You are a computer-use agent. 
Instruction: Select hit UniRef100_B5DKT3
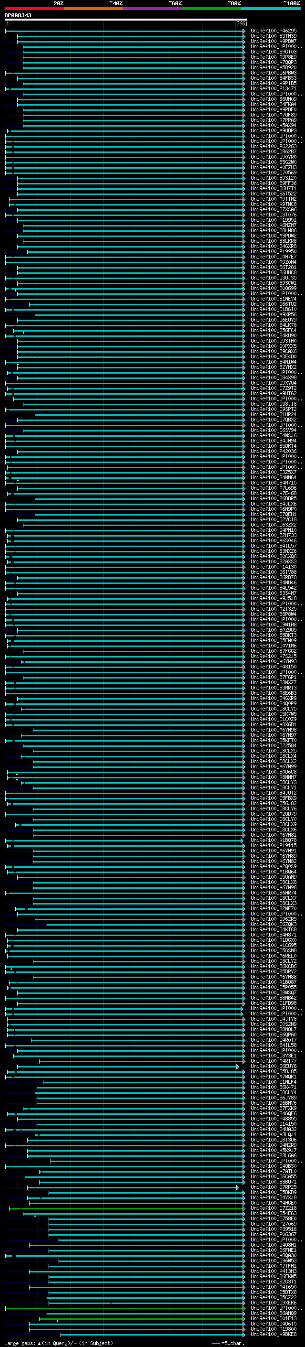click(x=273, y=636)
